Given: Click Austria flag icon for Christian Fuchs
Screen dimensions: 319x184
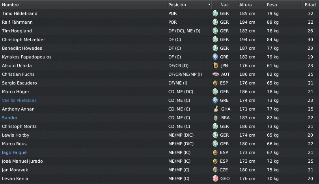Looking at the screenshot, I should click(x=216, y=74).
